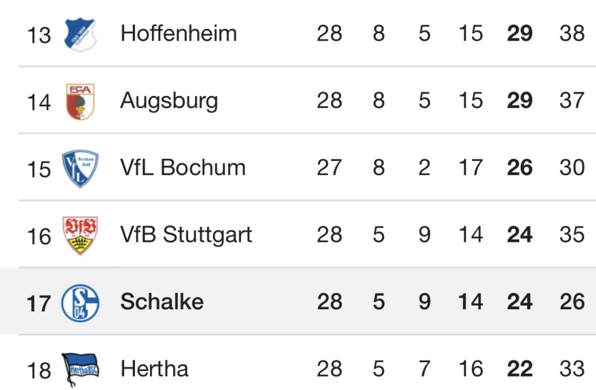
Task: Click the Schalke 04 club crest
Action: pyautogui.click(x=80, y=302)
